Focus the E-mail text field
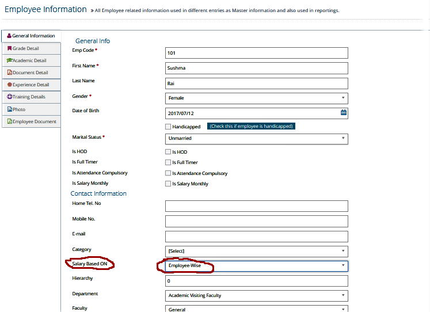Image resolution: width=430 pixels, height=312 pixels. coord(257,237)
